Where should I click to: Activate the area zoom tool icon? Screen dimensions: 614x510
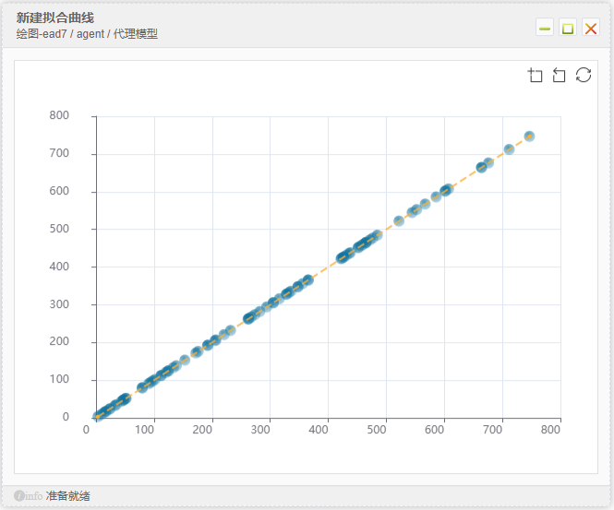[535, 75]
